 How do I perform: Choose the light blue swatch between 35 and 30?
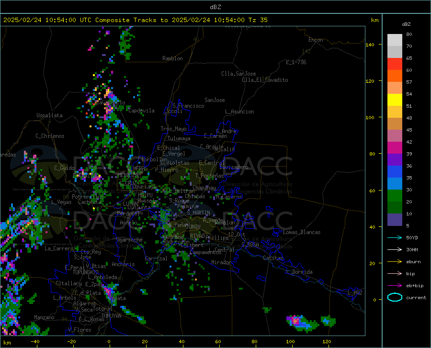pos(395,184)
